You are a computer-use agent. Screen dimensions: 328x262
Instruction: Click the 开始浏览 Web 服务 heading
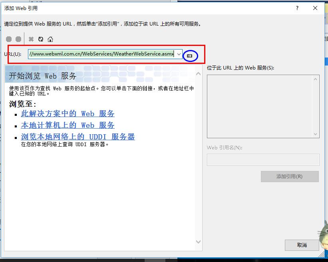pyautogui.click(x=42, y=76)
